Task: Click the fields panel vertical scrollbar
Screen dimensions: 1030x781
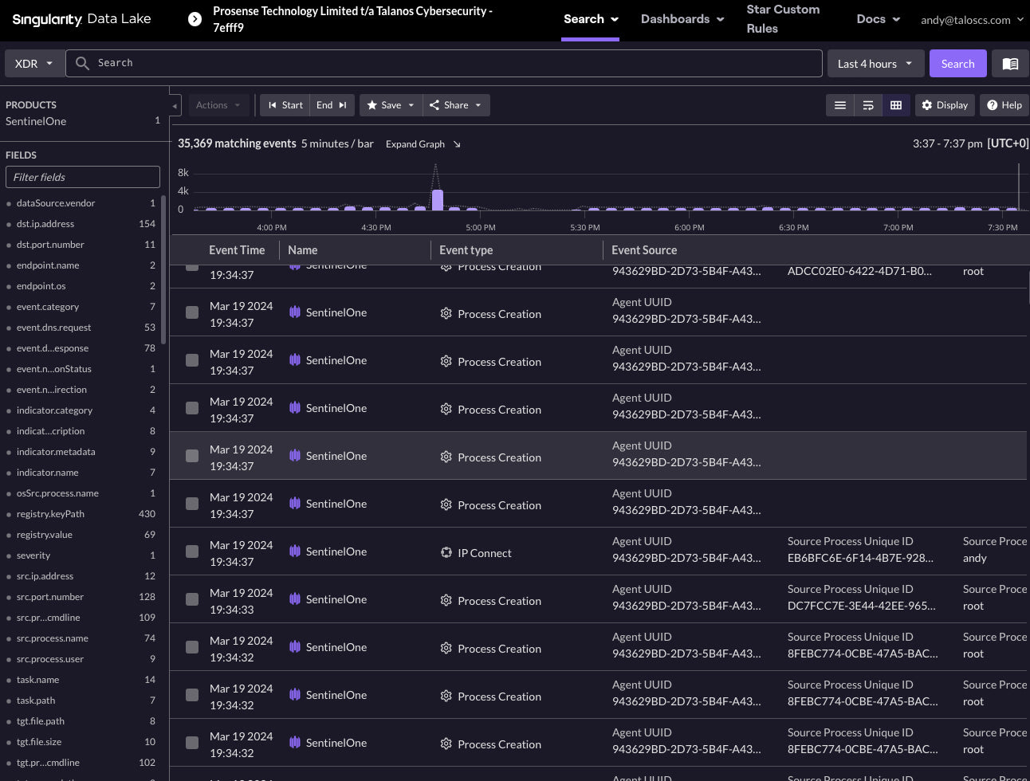Action: coord(163,271)
